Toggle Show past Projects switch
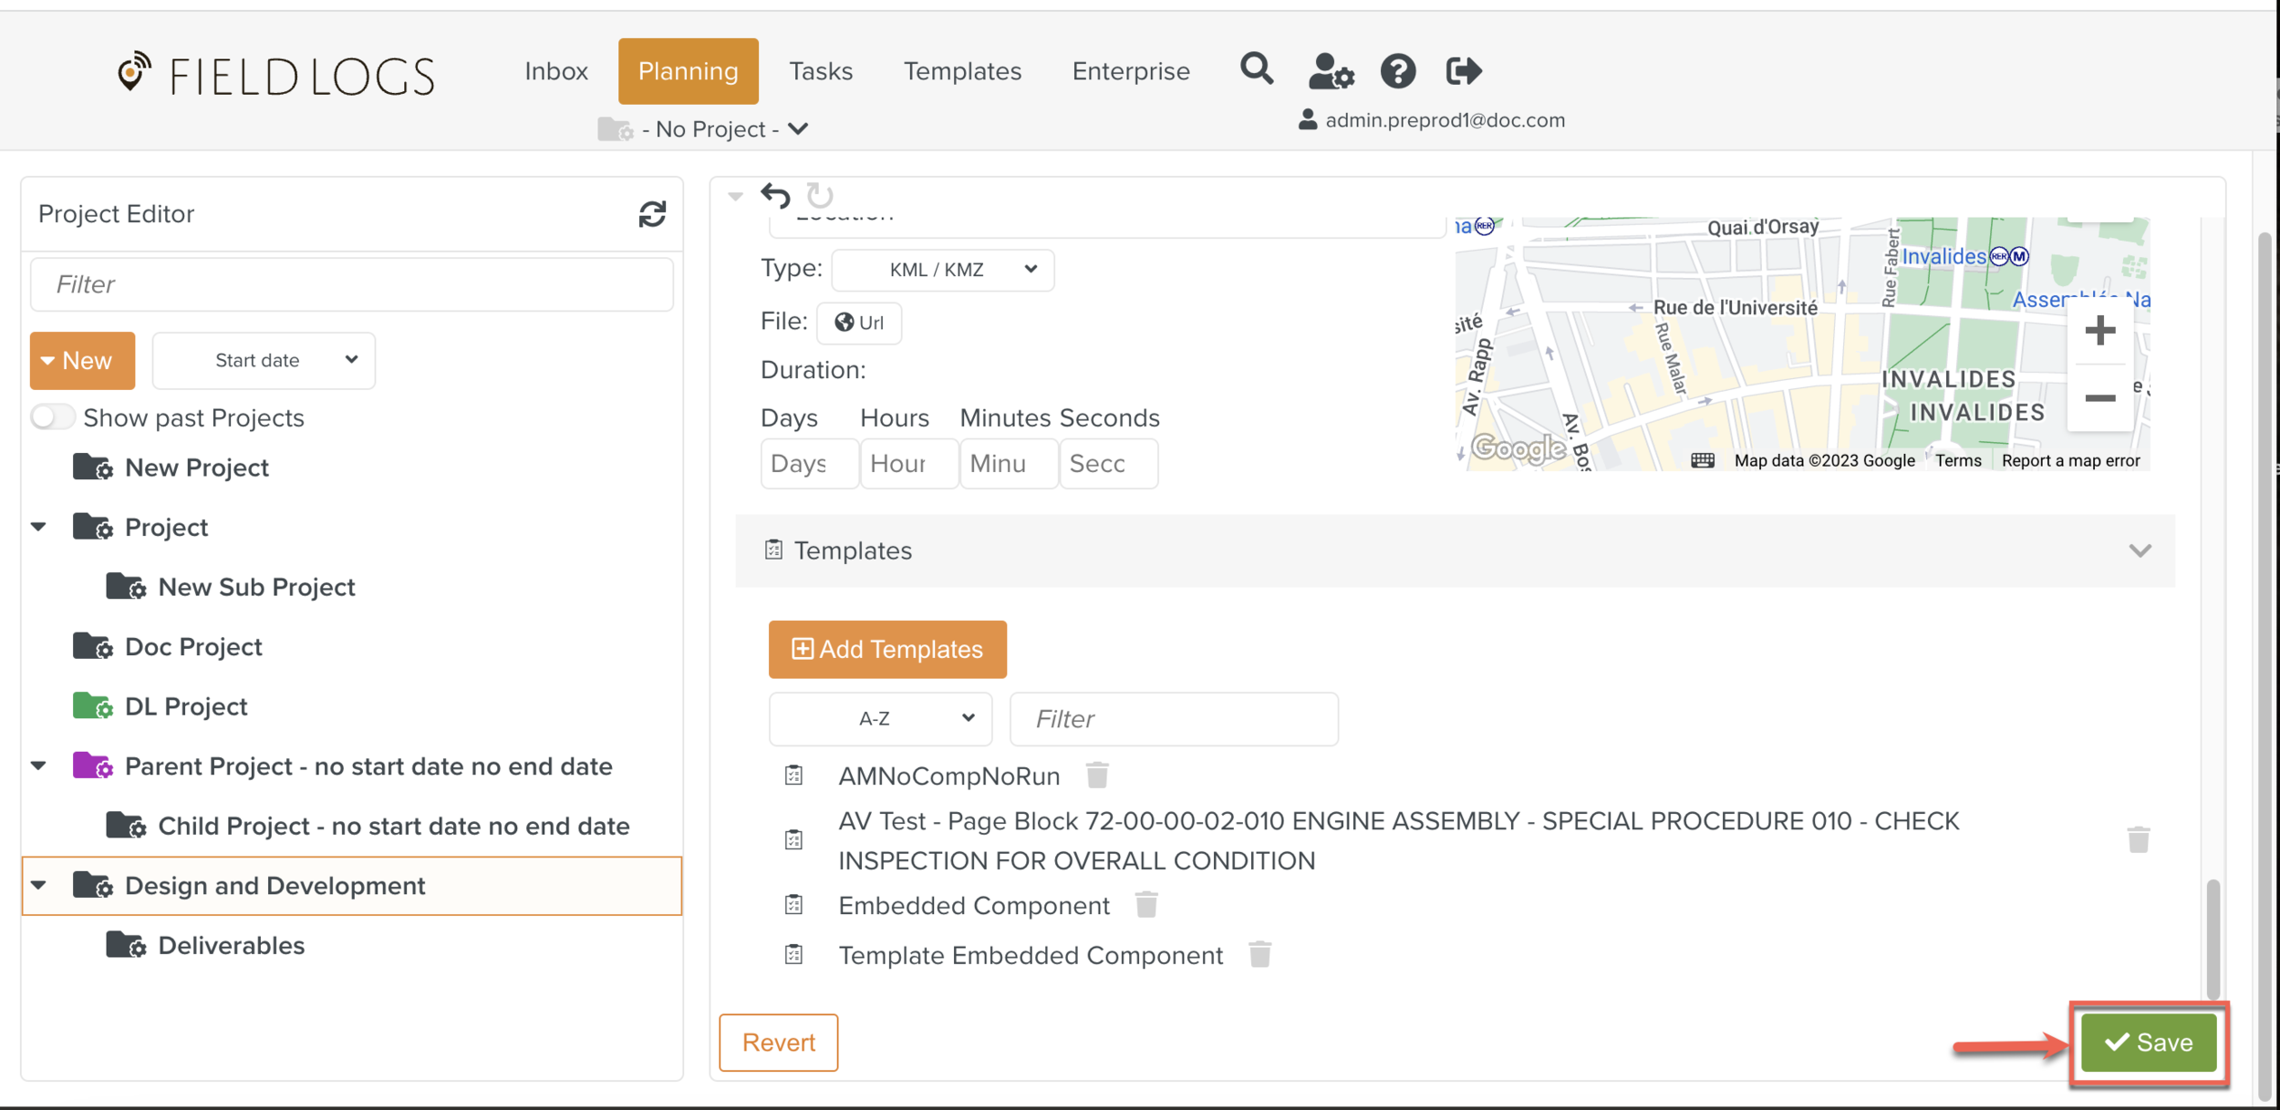2280x1110 pixels. pyautogui.click(x=52, y=417)
